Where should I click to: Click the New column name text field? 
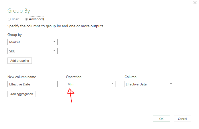click(32, 84)
